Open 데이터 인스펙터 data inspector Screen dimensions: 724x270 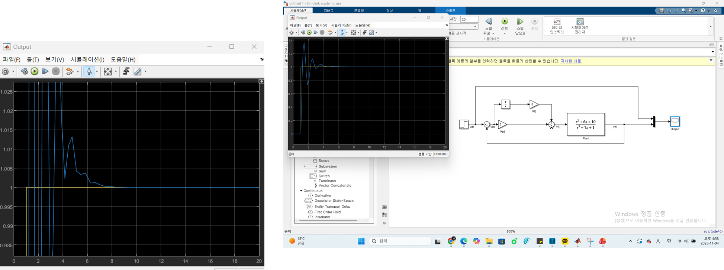(x=557, y=26)
